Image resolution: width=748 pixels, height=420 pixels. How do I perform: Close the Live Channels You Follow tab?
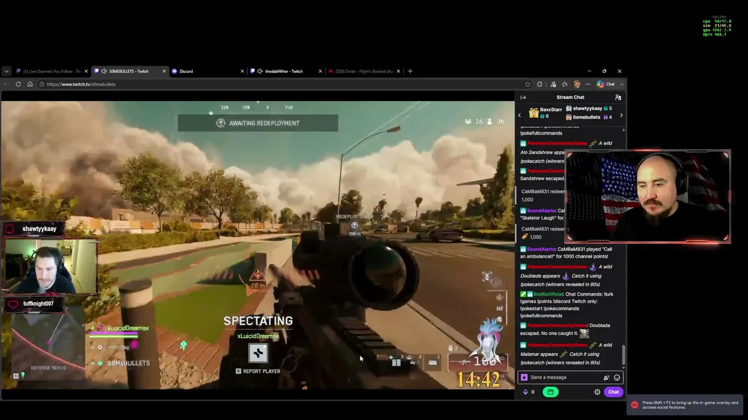click(86, 71)
